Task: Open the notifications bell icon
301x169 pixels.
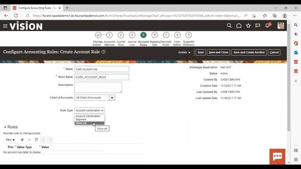Action: click(268, 25)
